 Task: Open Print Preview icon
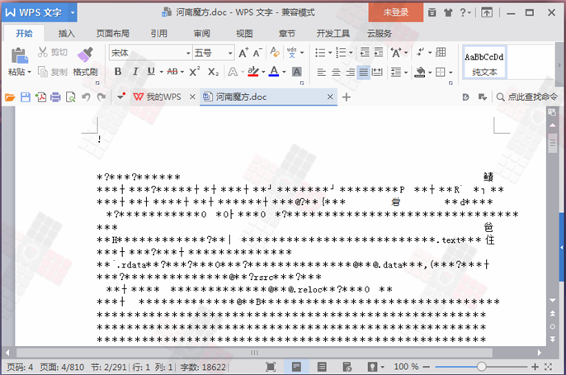[x=71, y=97]
